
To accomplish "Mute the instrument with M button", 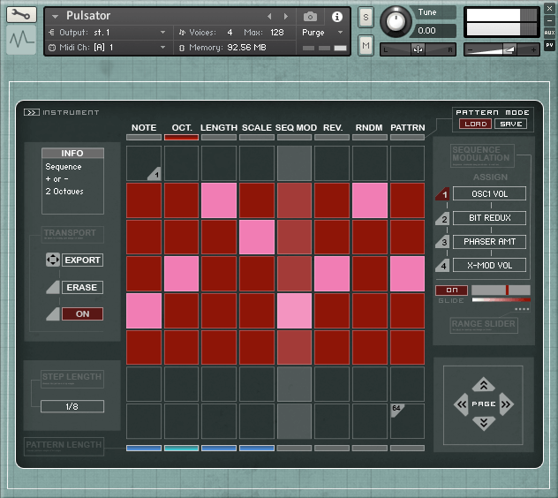I will coord(366,44).
